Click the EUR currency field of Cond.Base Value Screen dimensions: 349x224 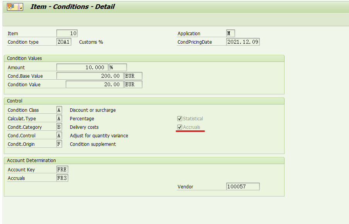click(x=133, y=76)
